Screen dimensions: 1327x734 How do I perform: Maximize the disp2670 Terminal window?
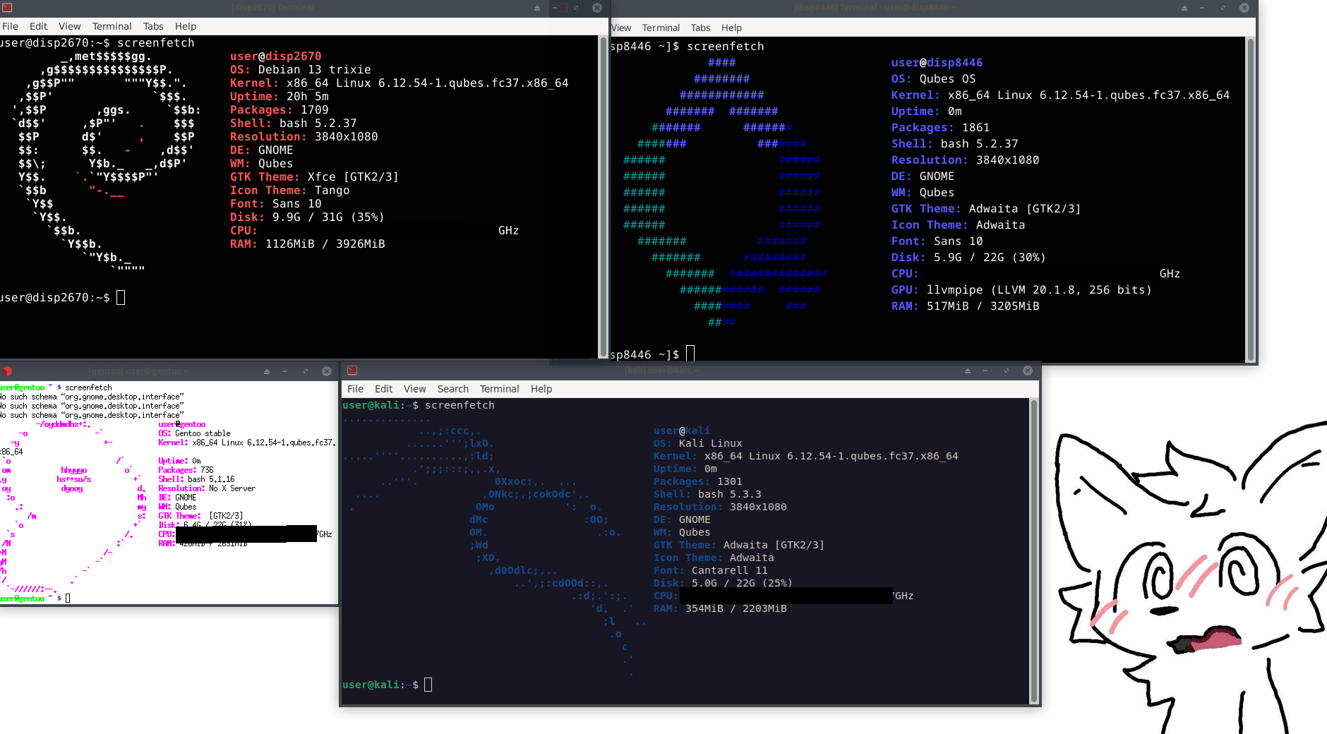pyautogui.click(x=576, y=8)
